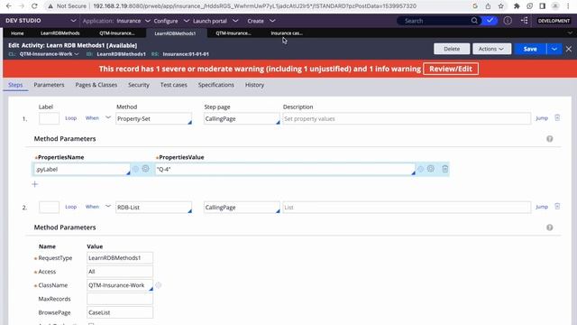Click the When link on step 1
Viewport: 577px width, 325px height.
click(92, 118)
